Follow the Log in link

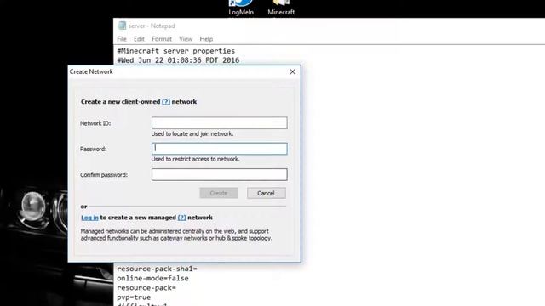pyautogui.click(x=89, y=218)
